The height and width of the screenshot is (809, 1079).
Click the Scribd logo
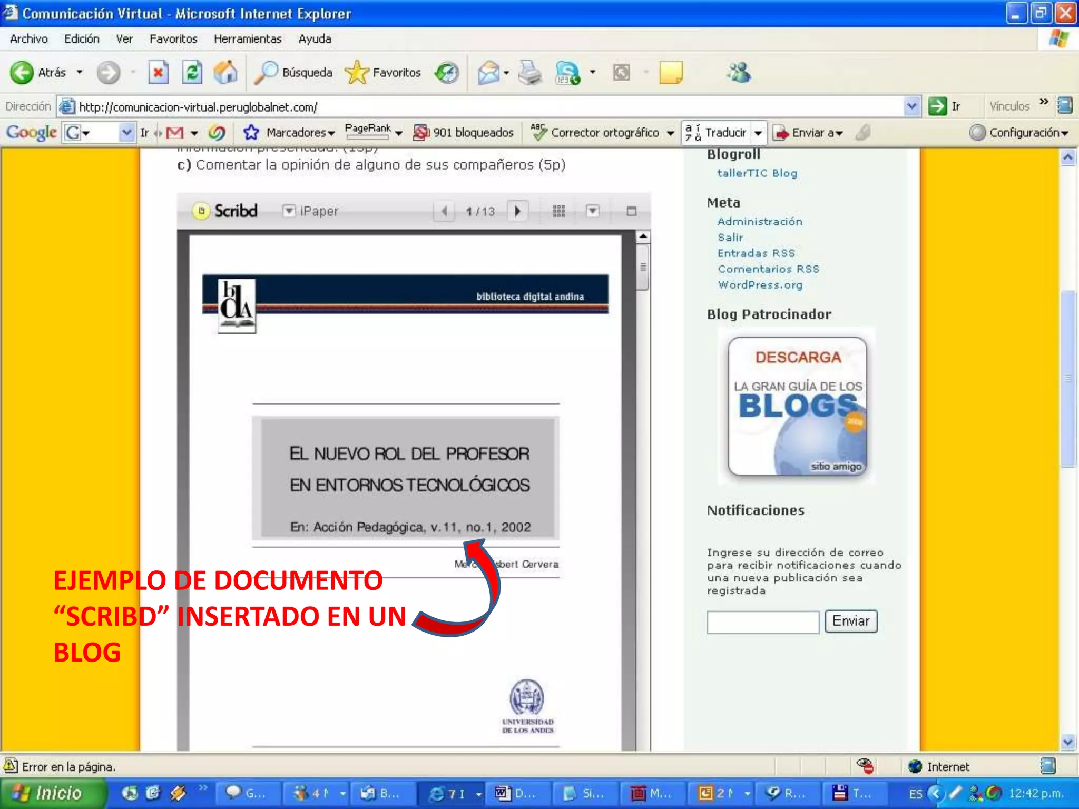tap(226, 211)
